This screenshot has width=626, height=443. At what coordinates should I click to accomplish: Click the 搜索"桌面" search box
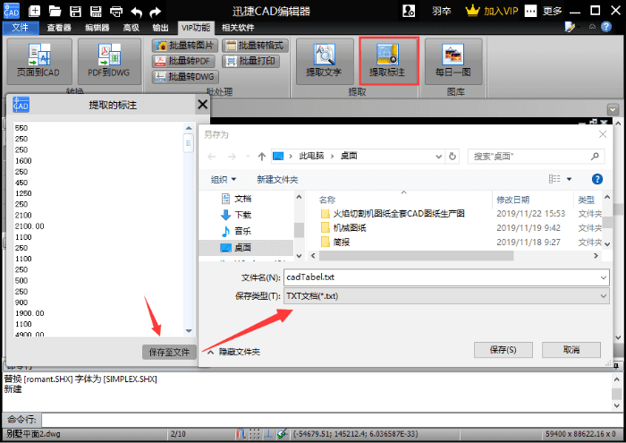536,157
